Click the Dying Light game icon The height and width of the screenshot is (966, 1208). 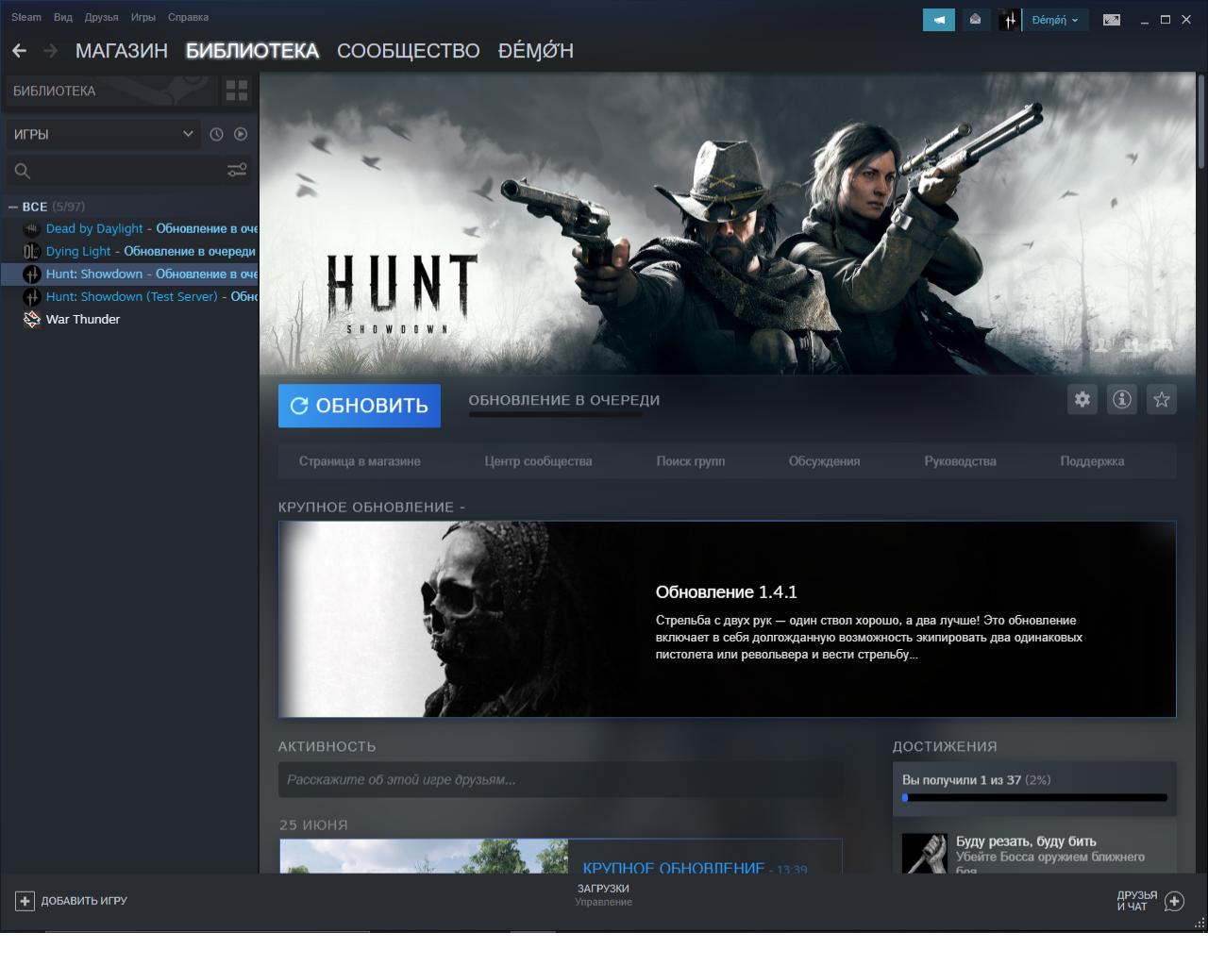31,251
